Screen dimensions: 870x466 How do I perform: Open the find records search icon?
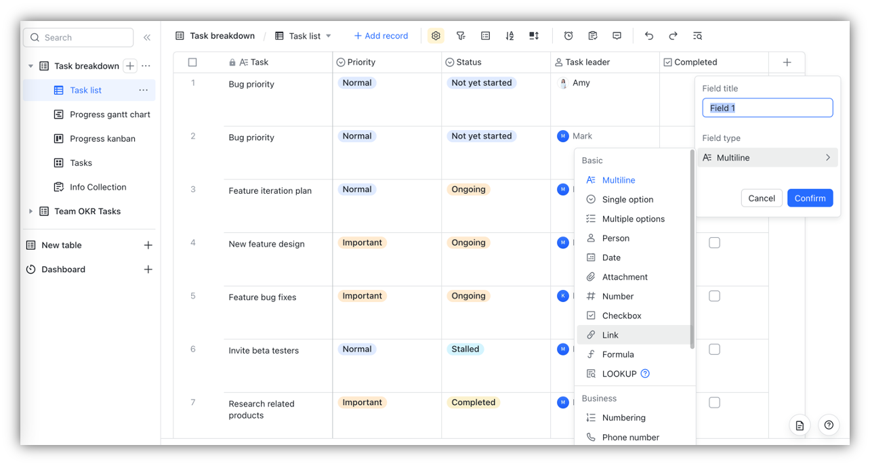(x=697, y=35)
